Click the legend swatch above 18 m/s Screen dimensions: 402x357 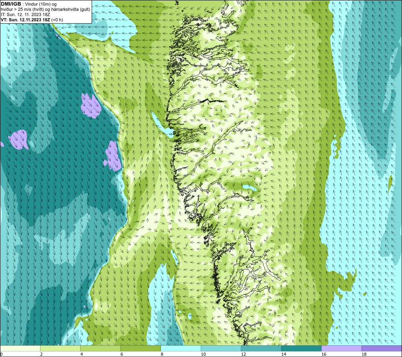coord(382,348)
